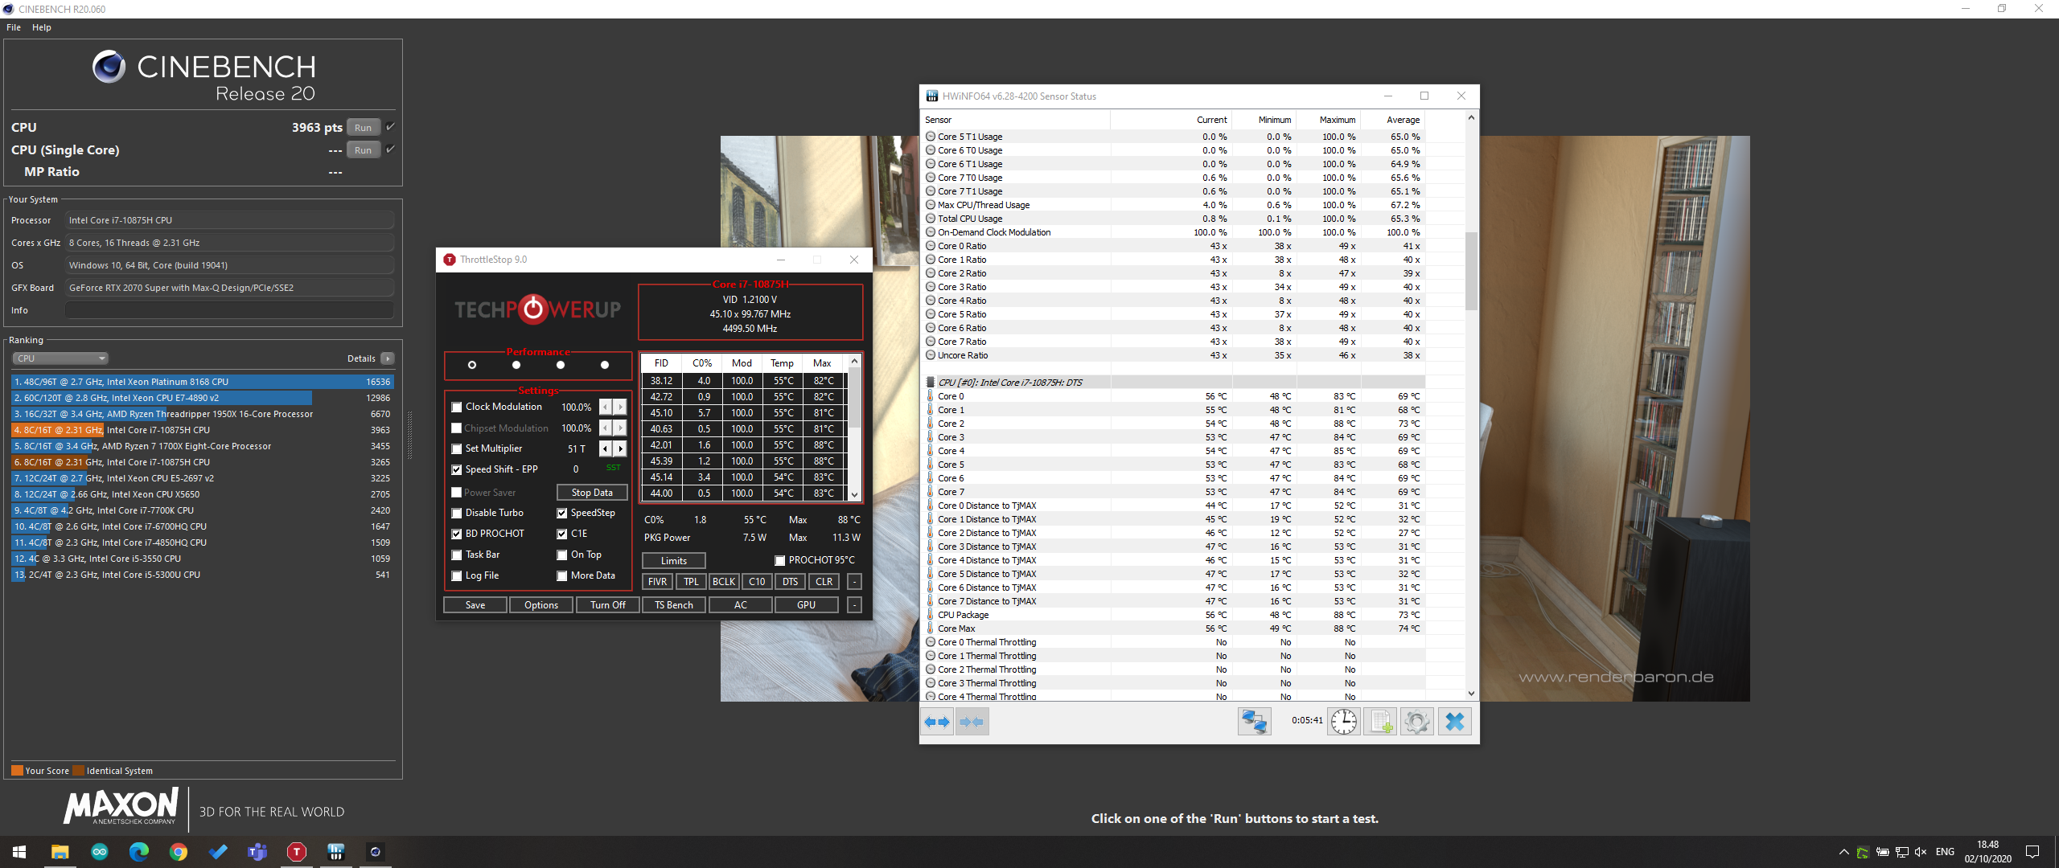This screenshot has width=2059, height=868.
Task: Select second Performance profile radio button
Action: 516,365
